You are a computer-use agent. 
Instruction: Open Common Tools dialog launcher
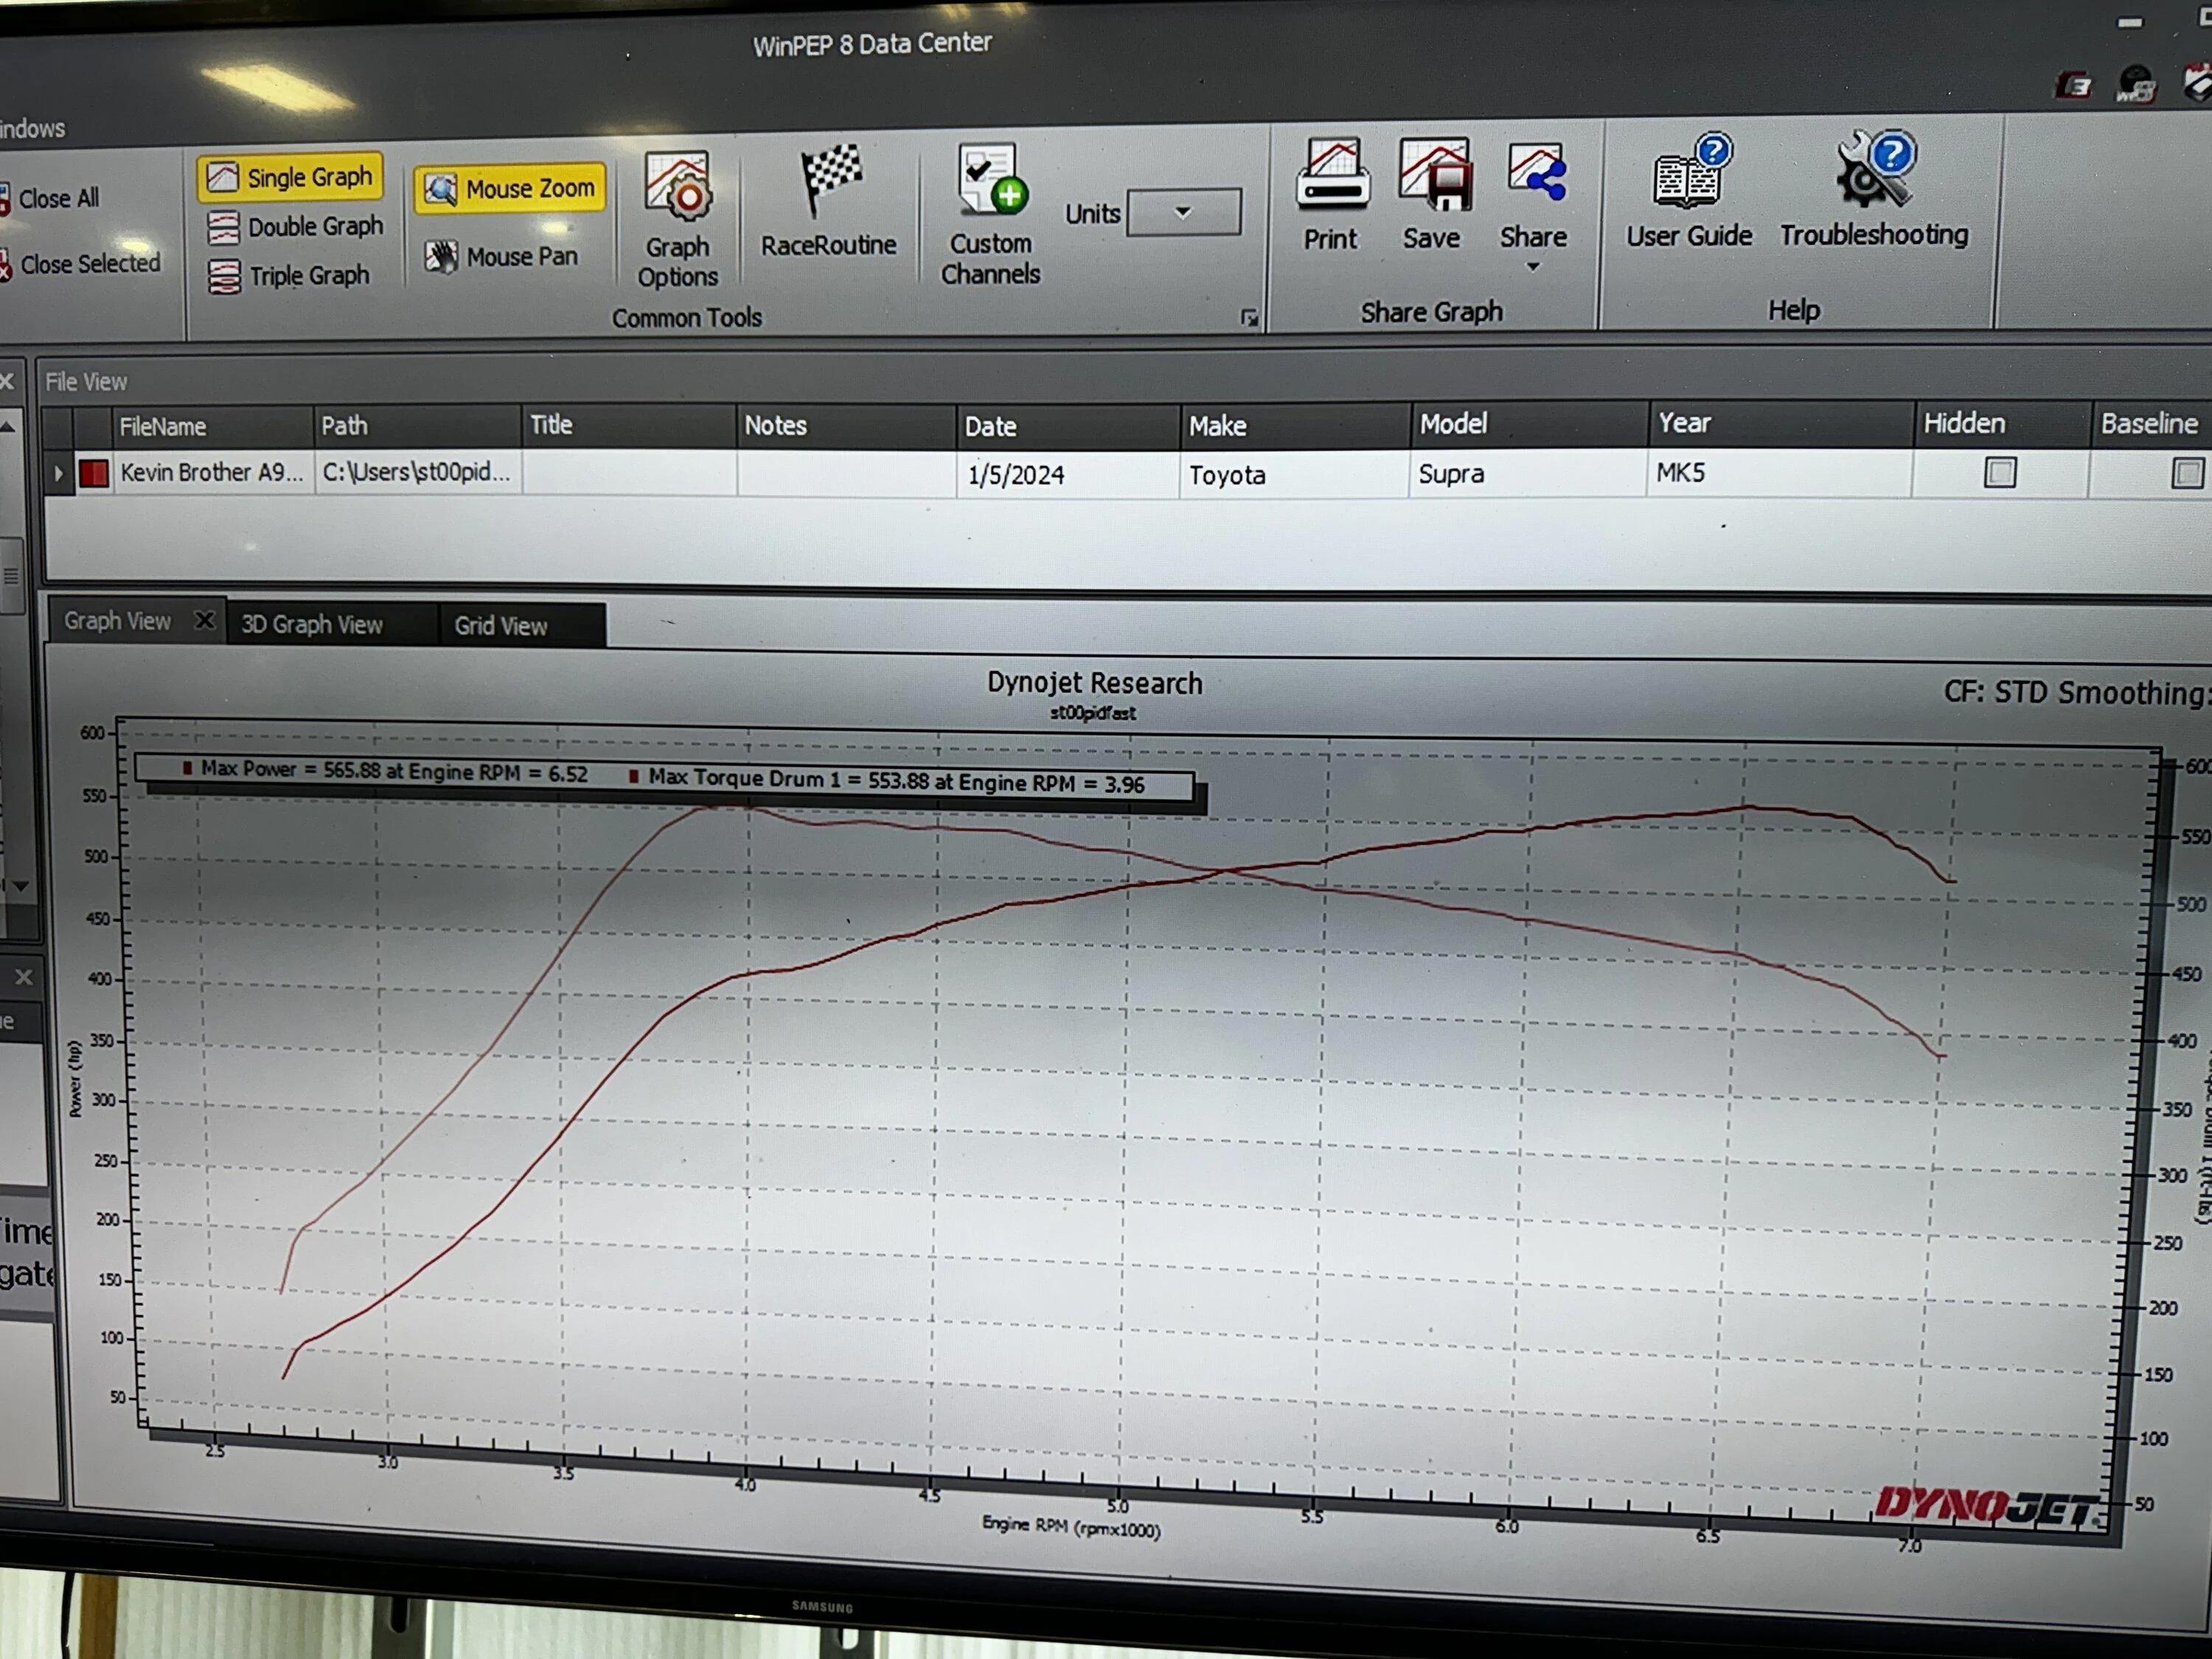1249,318
